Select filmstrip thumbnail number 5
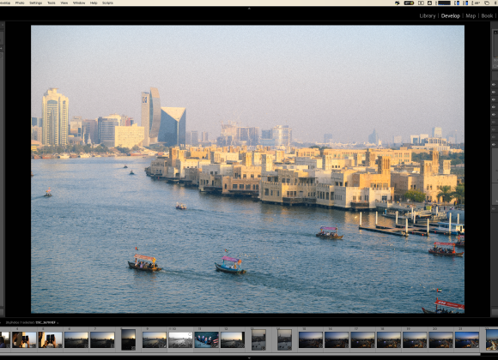 coord(50,339)
